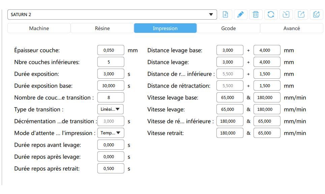Image resolution: width=325 pixels, height=194 pixels.
Task: Click the import profile icon
Action: point(286,15)
